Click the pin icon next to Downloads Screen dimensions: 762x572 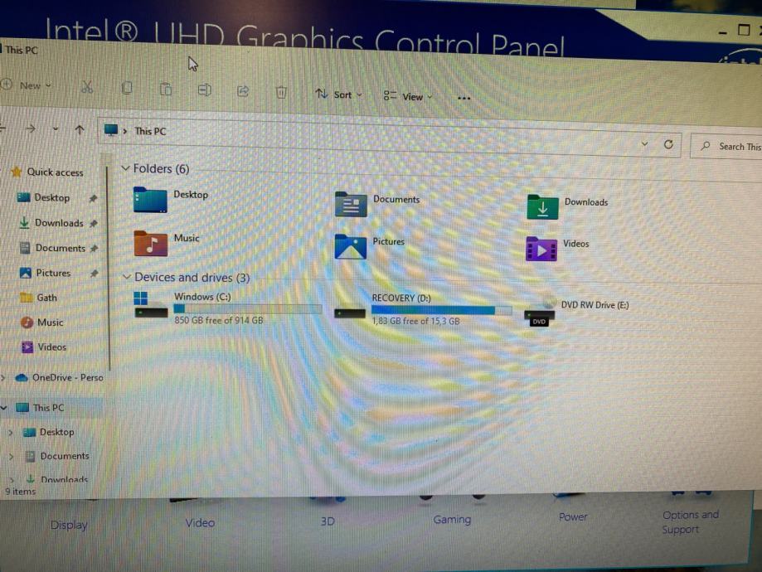tap(94, 224)
